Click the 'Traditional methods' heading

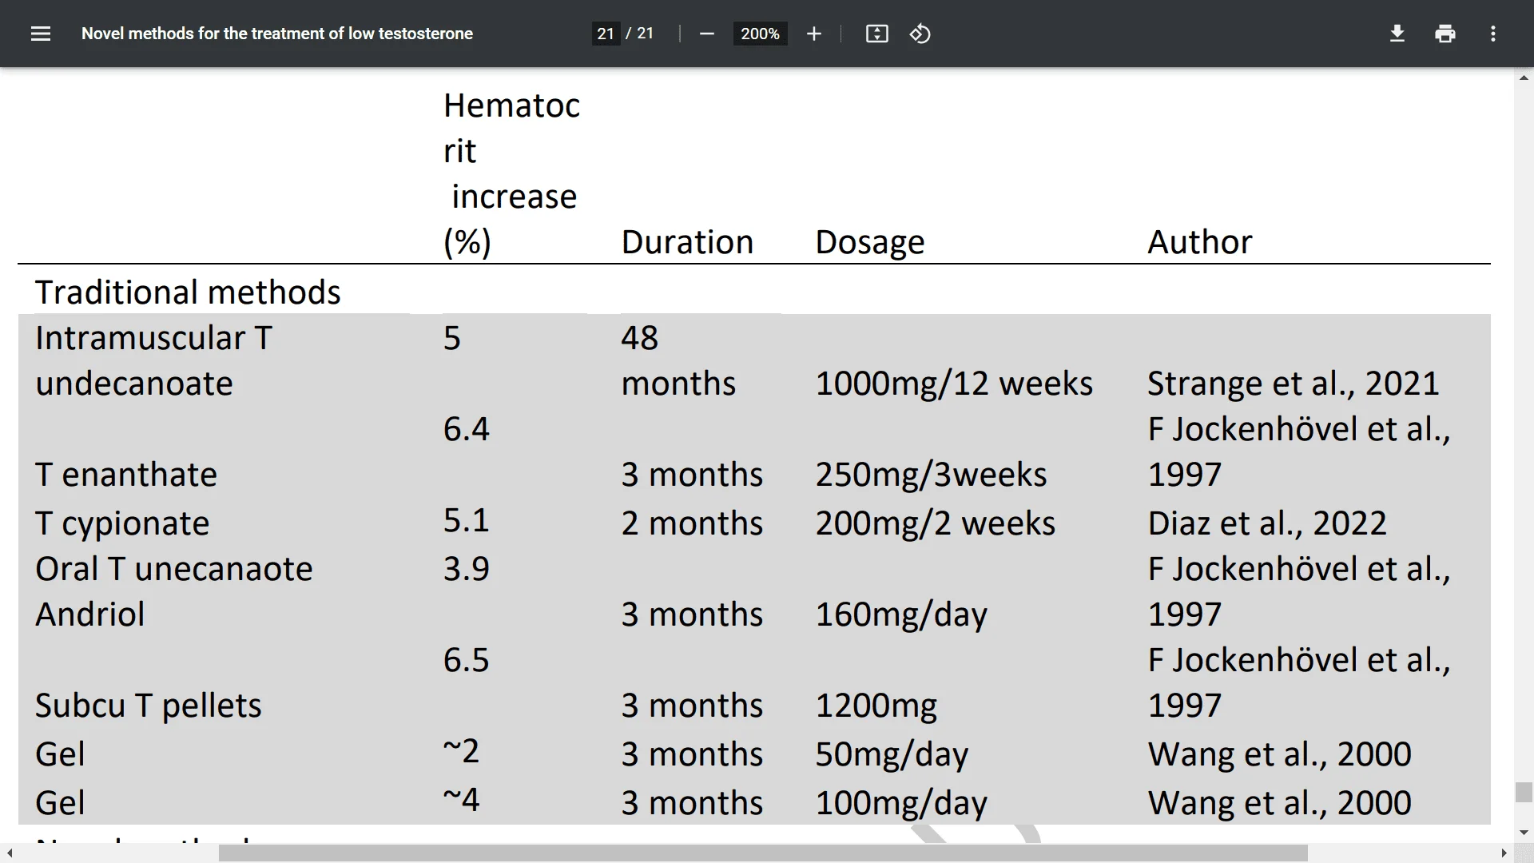coord(188,292)
